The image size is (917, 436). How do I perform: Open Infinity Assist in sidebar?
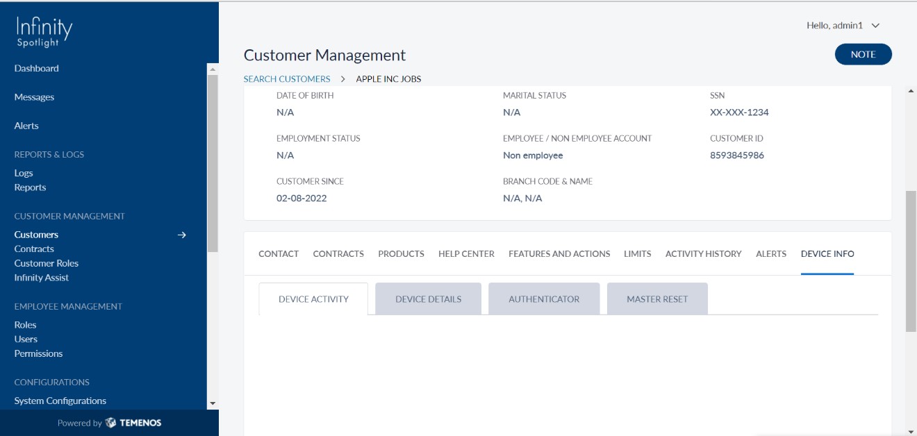42,278
